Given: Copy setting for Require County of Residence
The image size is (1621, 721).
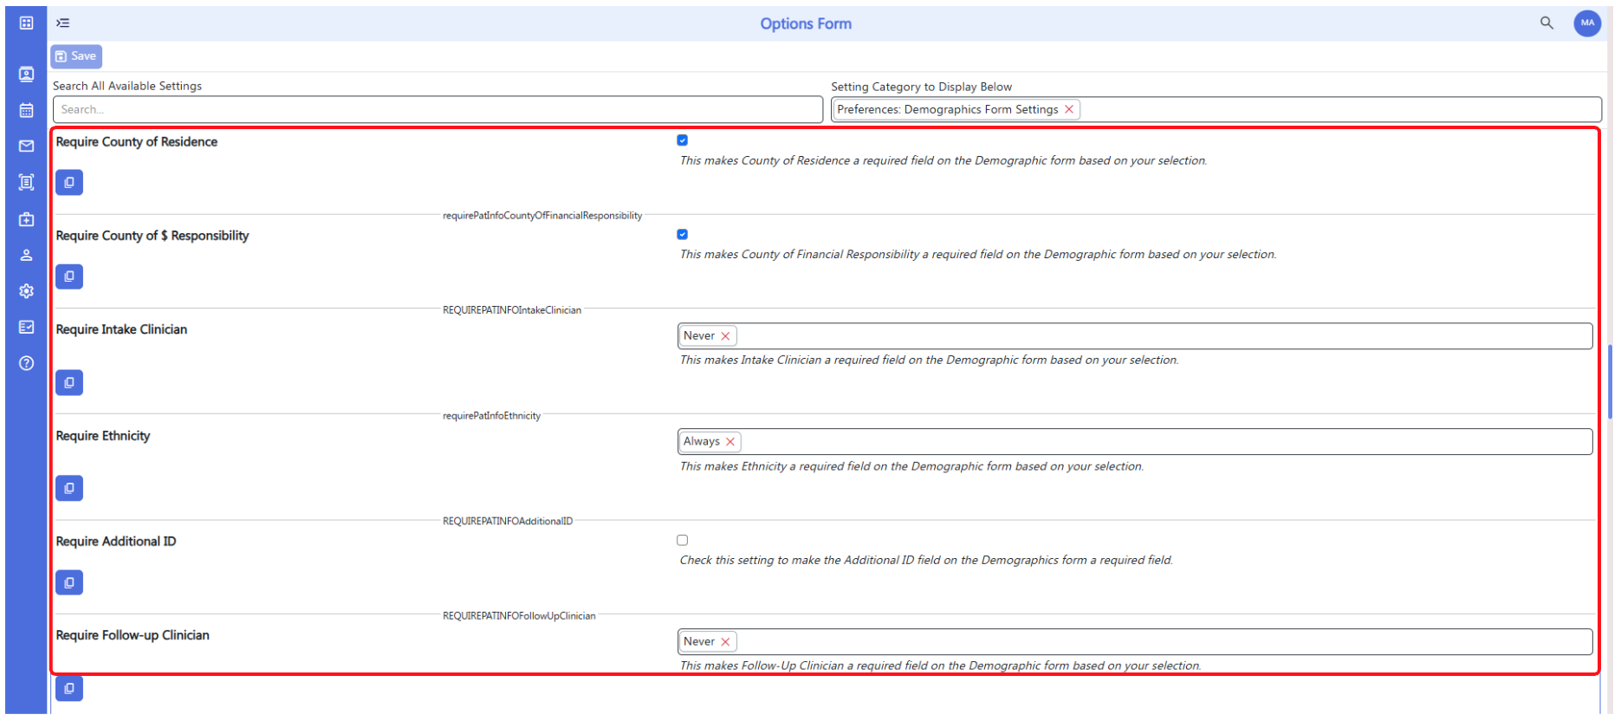Looking at the screenshot, I should [x=69, y=183].
